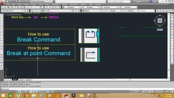Open the red AutoCAD application menu button
174x98 pixels.
(2, 2)
